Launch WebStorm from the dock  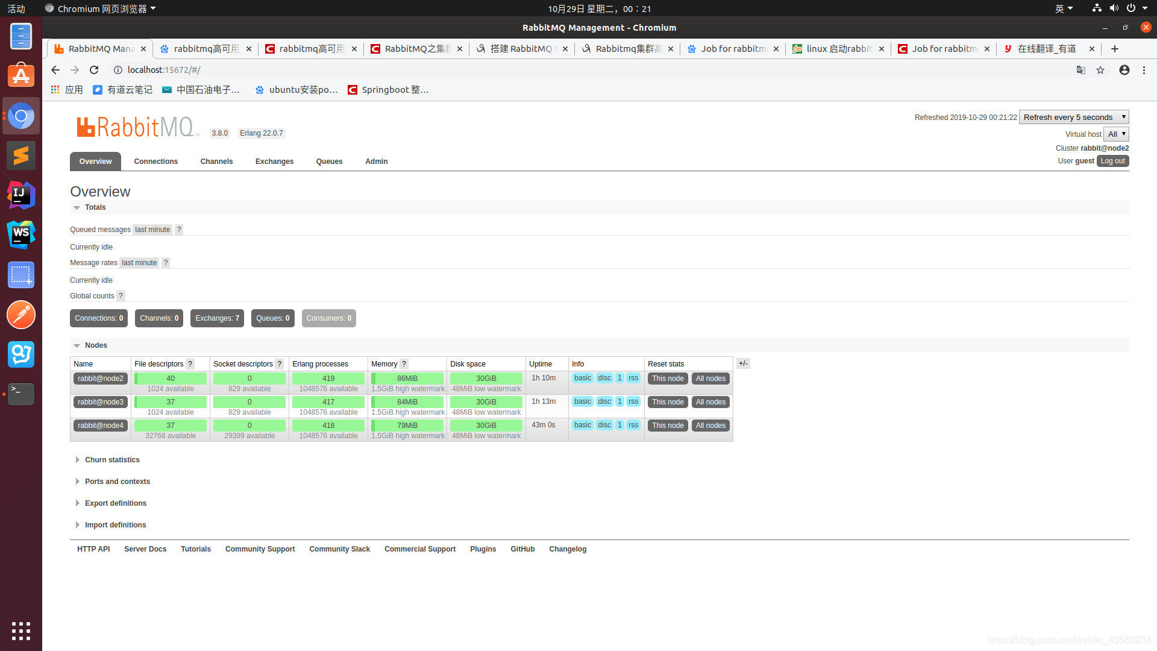21,235
